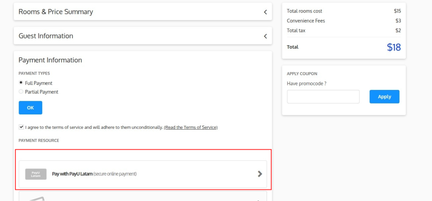Click the $18 total amount
432x201 pixels.
394,47
